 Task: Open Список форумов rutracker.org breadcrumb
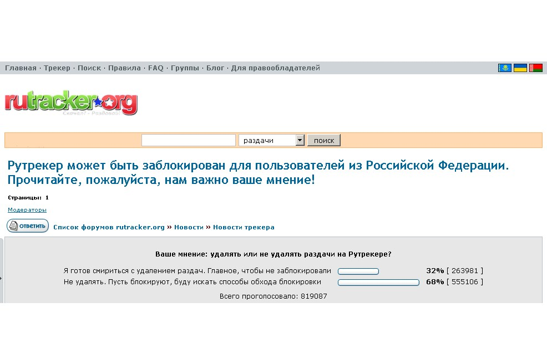[x=109, y=227]
